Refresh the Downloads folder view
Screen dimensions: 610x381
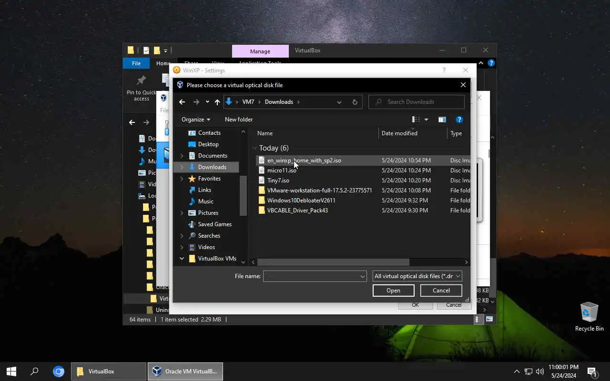pyautogui.click(x=355, y=102)
